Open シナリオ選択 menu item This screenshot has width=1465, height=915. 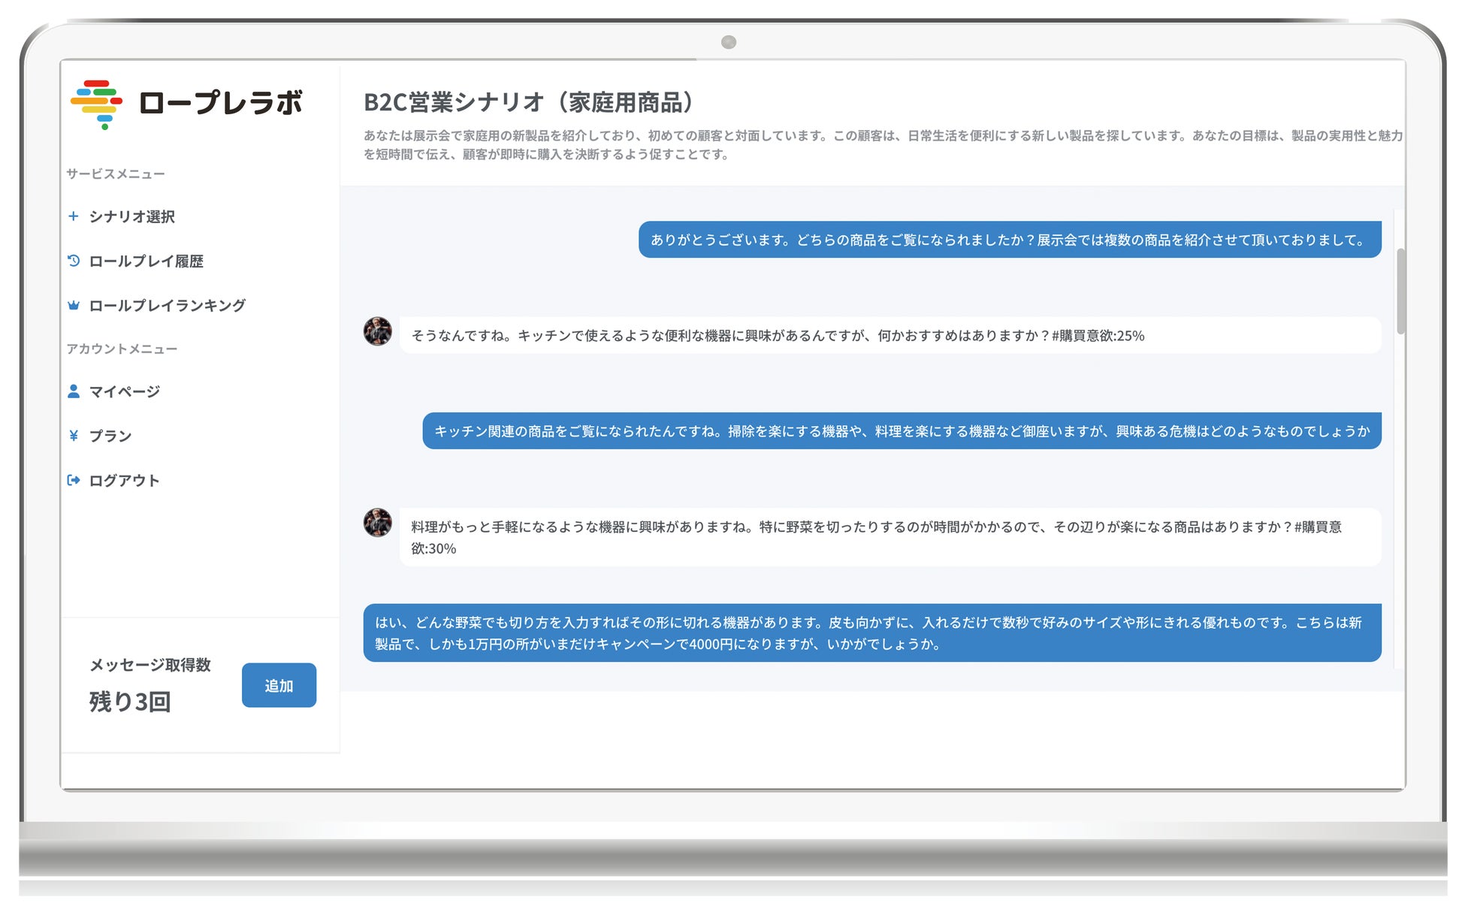[x=131, y=216]
